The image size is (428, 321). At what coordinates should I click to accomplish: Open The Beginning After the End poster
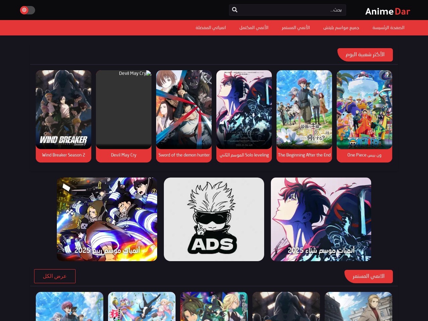click(304, 110)
